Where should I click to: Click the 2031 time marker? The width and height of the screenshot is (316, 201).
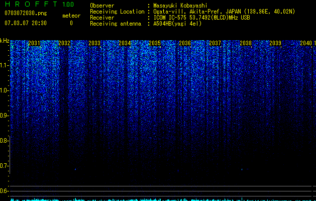click(x=34, y=43)
